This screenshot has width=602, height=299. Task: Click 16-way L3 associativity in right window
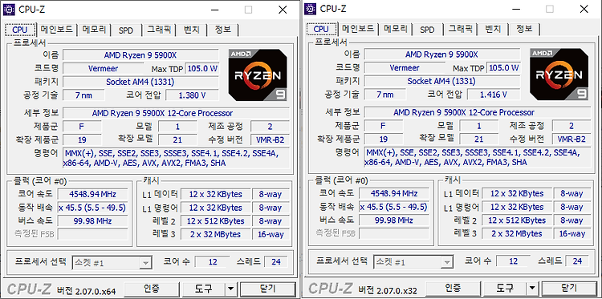click(572, 233)
